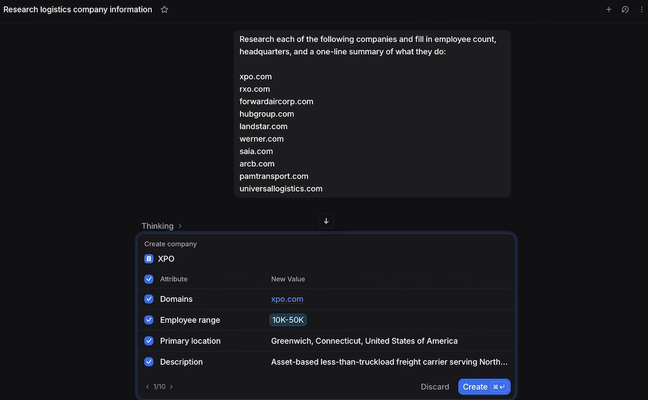Click the Attribute column header
This screenshot has height=400, width=648.
[174, 279]
